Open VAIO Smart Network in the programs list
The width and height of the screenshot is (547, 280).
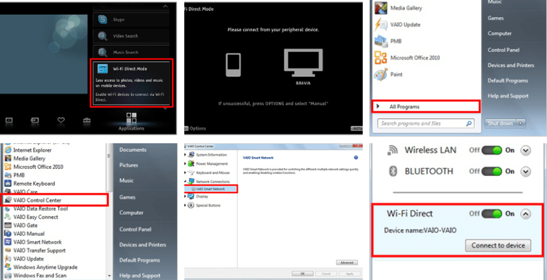click(x=33, y=242)
